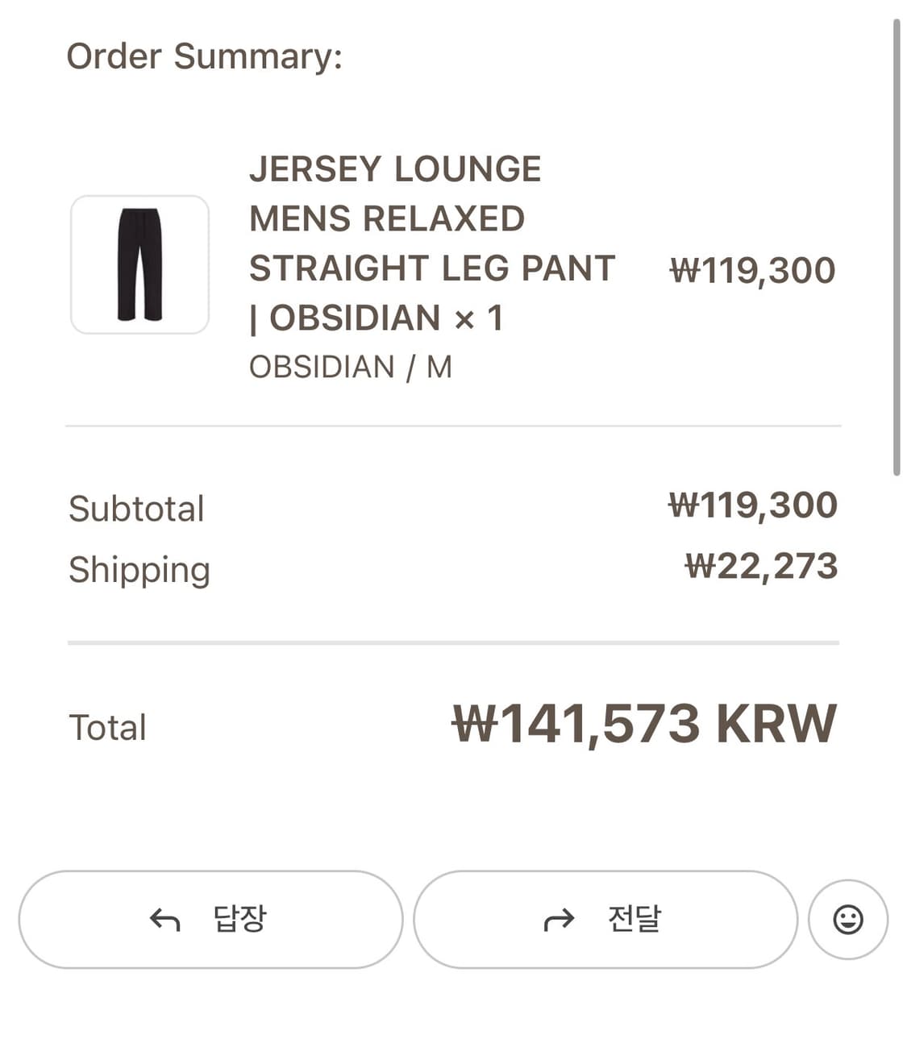Click the reply arrow icon

[x=165, y=919]
